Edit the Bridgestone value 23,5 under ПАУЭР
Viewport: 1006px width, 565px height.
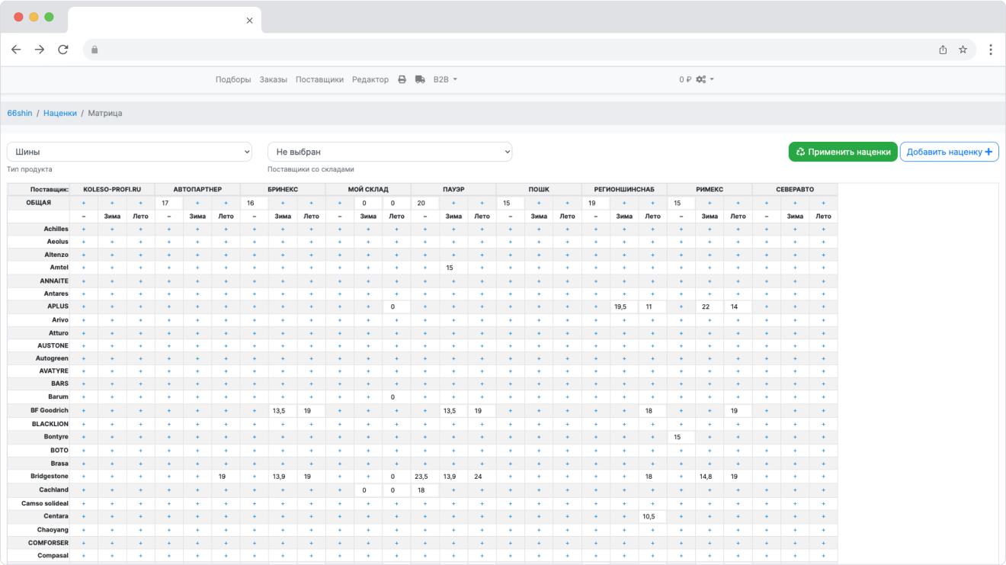(425, 477)
